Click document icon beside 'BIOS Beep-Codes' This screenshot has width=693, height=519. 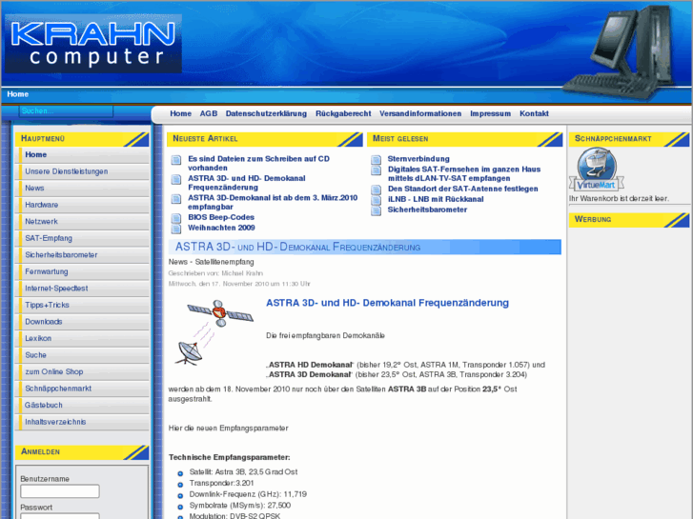click(x=176, y=218)
